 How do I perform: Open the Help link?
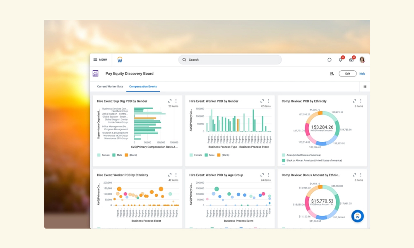pyautogui.click(x=362, y=74)
